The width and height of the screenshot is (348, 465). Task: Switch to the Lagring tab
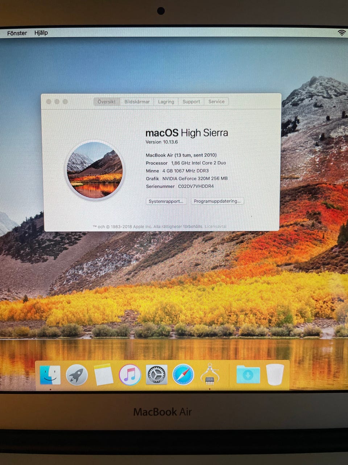[x=166, y=102]
